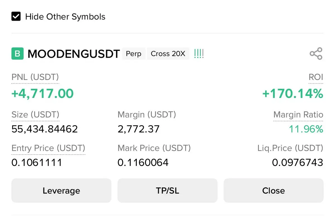
Task: Tap the ROI underlined label
Action: tap(316, 77)
